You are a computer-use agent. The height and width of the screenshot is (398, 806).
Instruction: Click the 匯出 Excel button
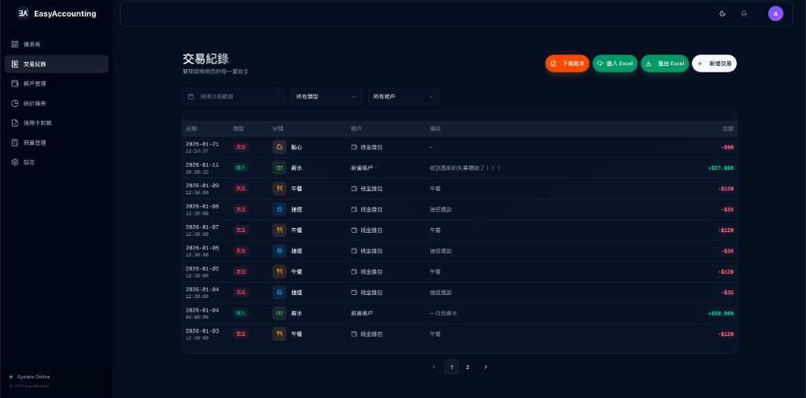click(x=664, y=64)
